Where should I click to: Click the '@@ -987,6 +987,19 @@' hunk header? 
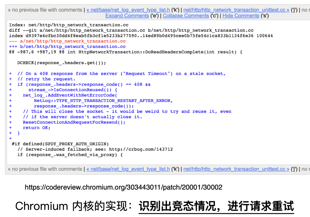[x=125, y=52]
